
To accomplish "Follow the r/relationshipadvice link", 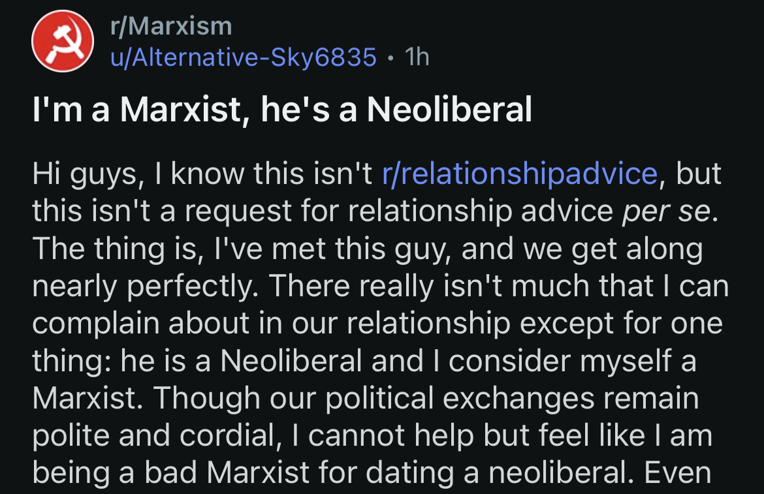I will point(519,173).
